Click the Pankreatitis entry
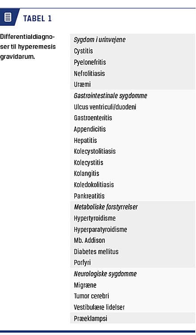Image resolution: width=196 pixels, height=335 pixels. click(89, 196)
